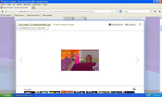Reload the page with the refresh icon
Screen dimensions: 162x97
(x=117, y=11)
